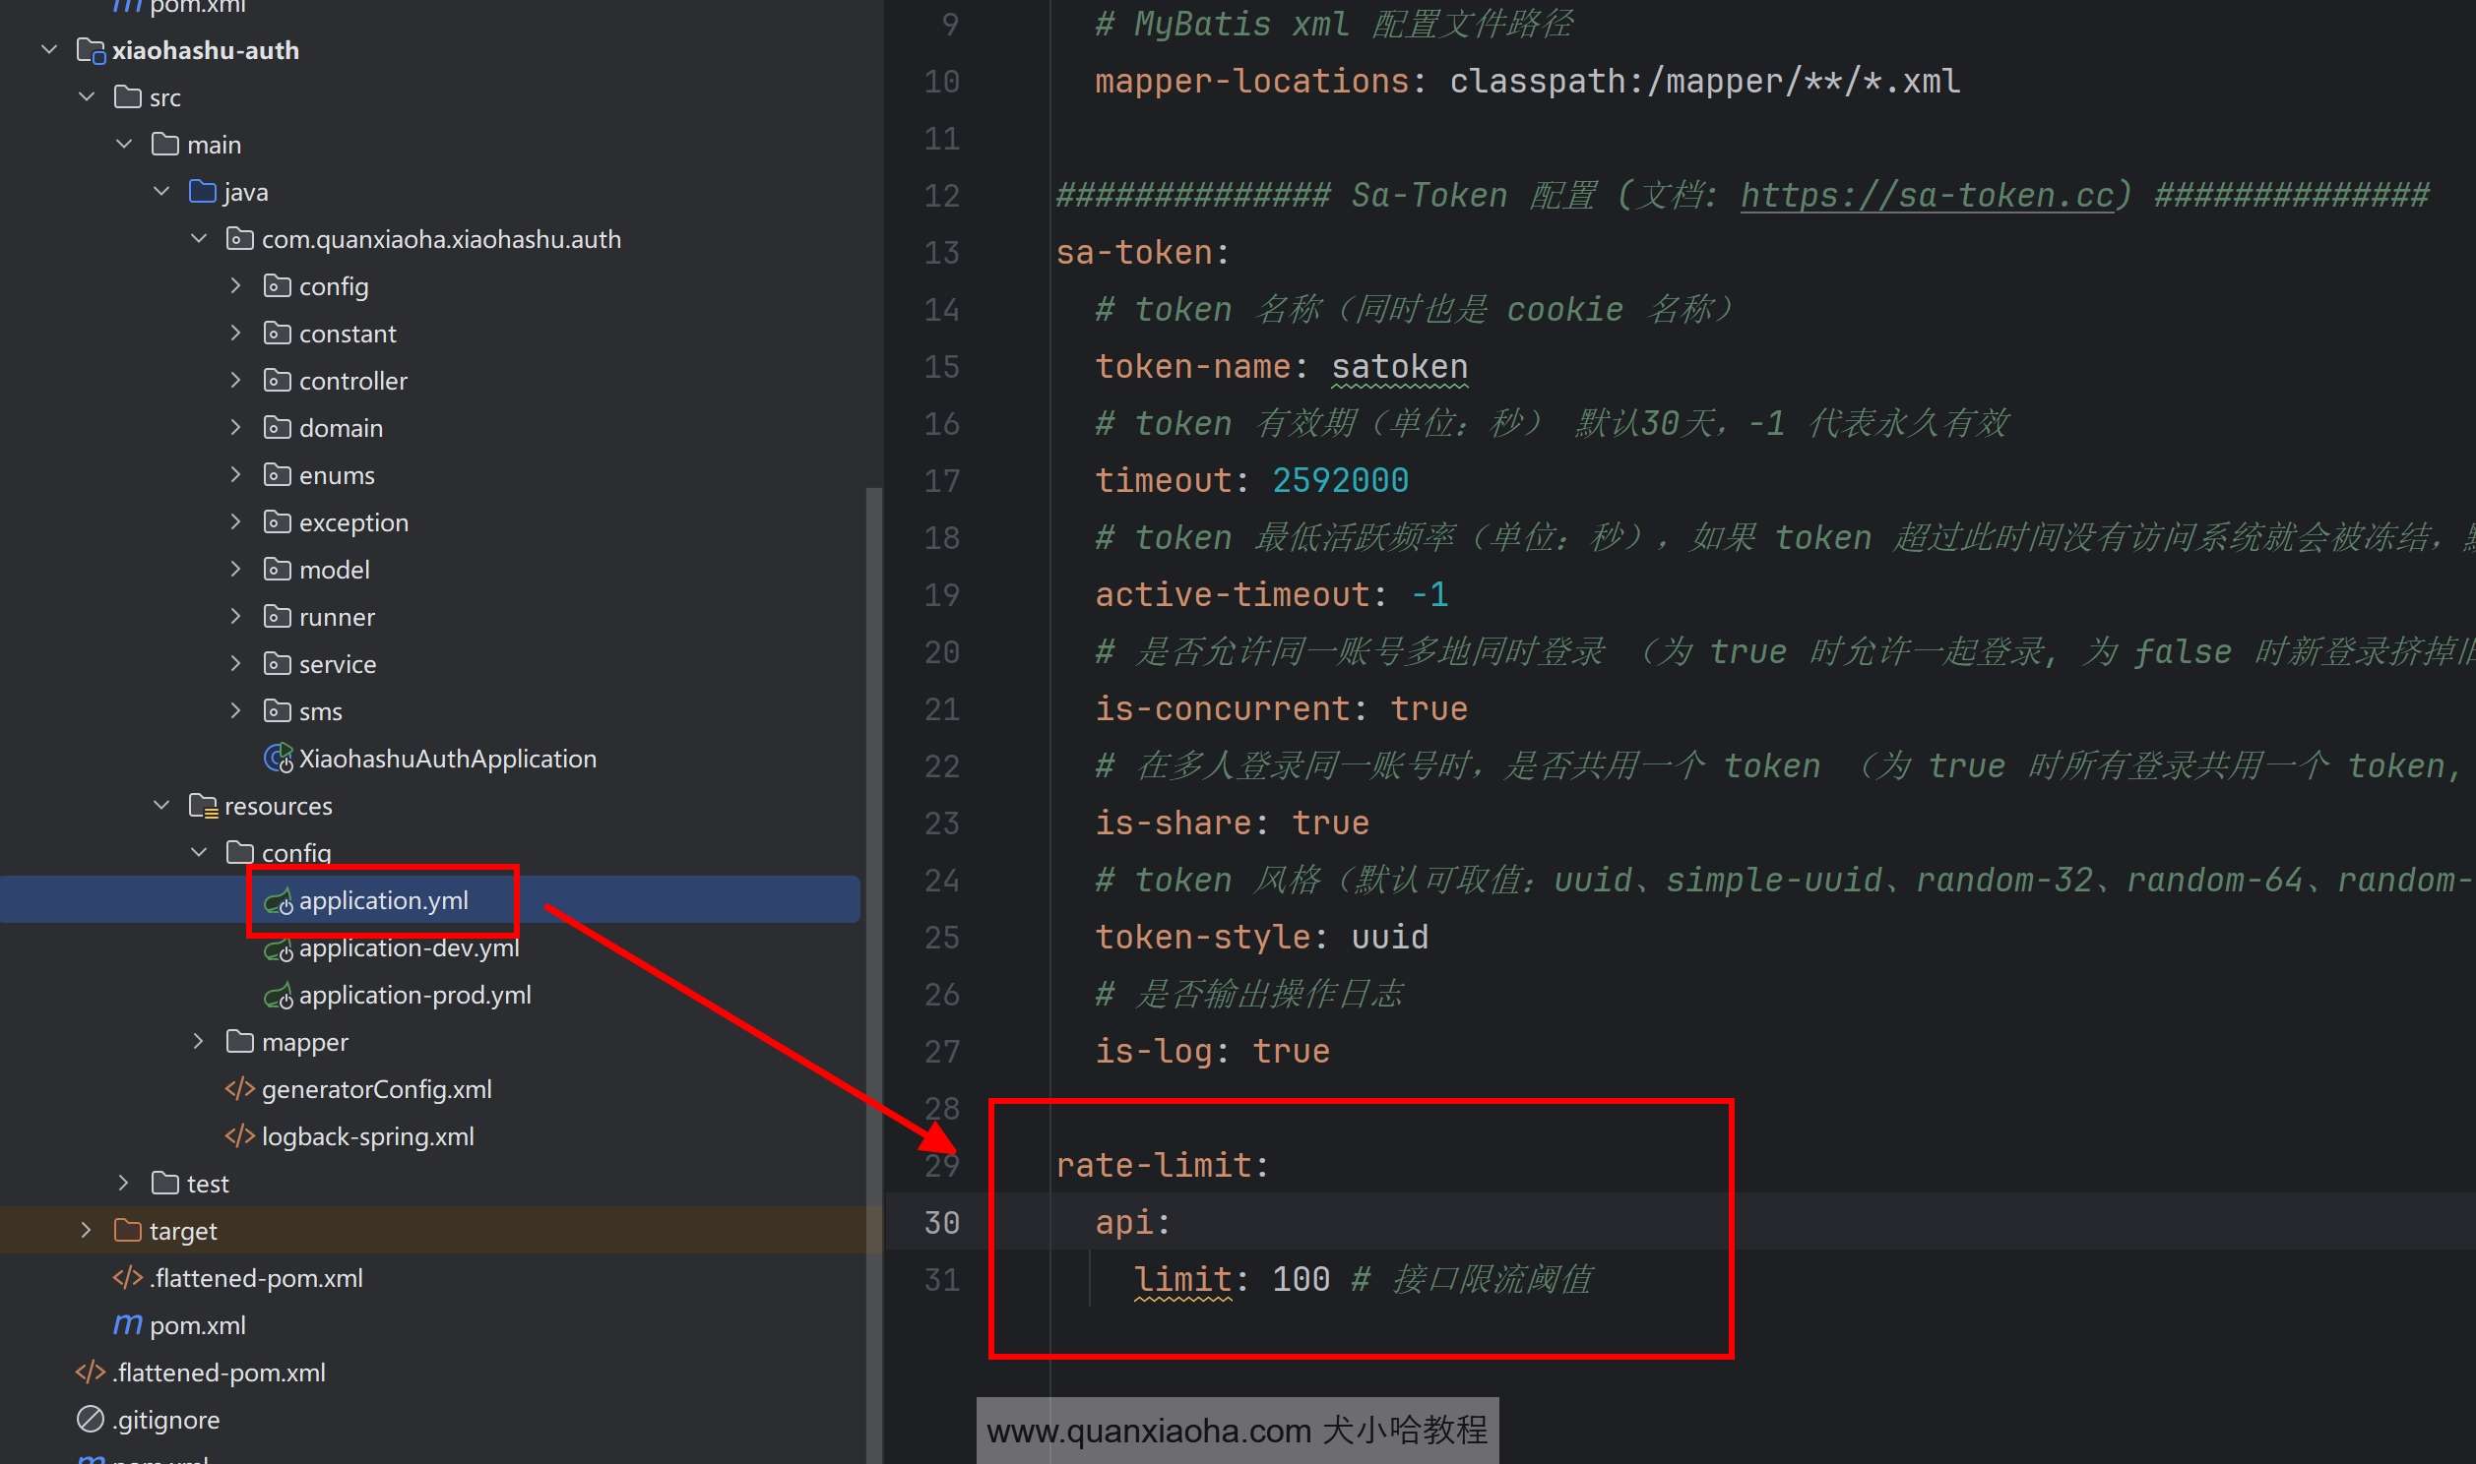Expand the controller package

pos(235,381)
